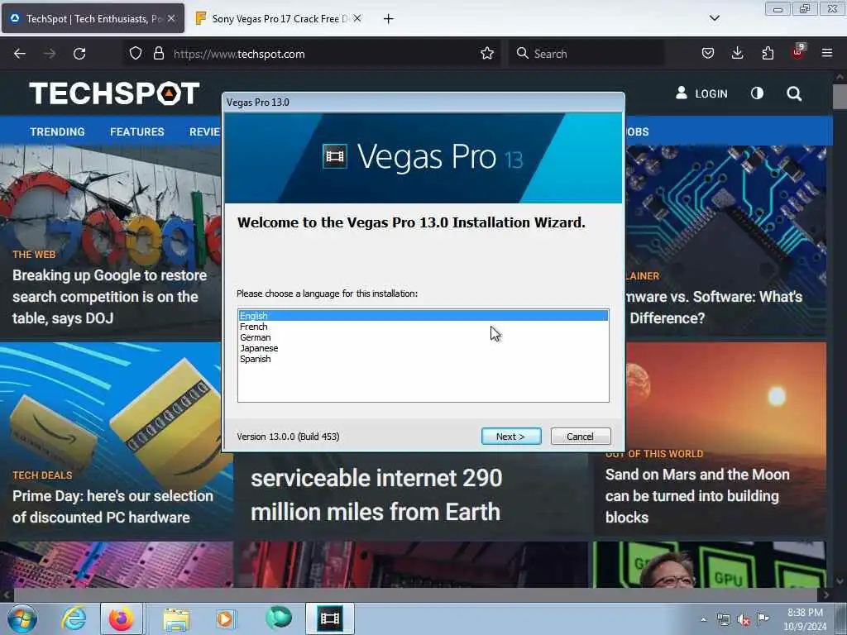Viewport: 847px width, 635px height.
Task: Open the Breaking up Google article
Action: click(x=110, y=297)
